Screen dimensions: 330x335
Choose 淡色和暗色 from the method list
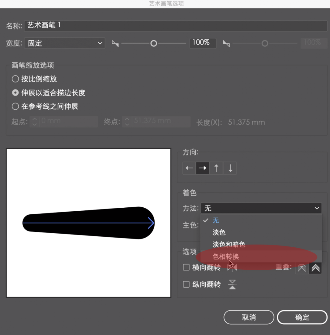click(229, 244)
